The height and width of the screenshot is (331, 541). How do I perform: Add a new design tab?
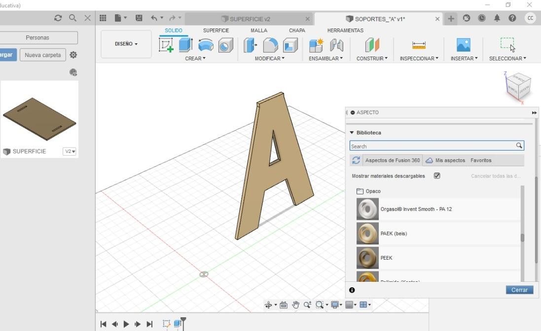(451, 19)
